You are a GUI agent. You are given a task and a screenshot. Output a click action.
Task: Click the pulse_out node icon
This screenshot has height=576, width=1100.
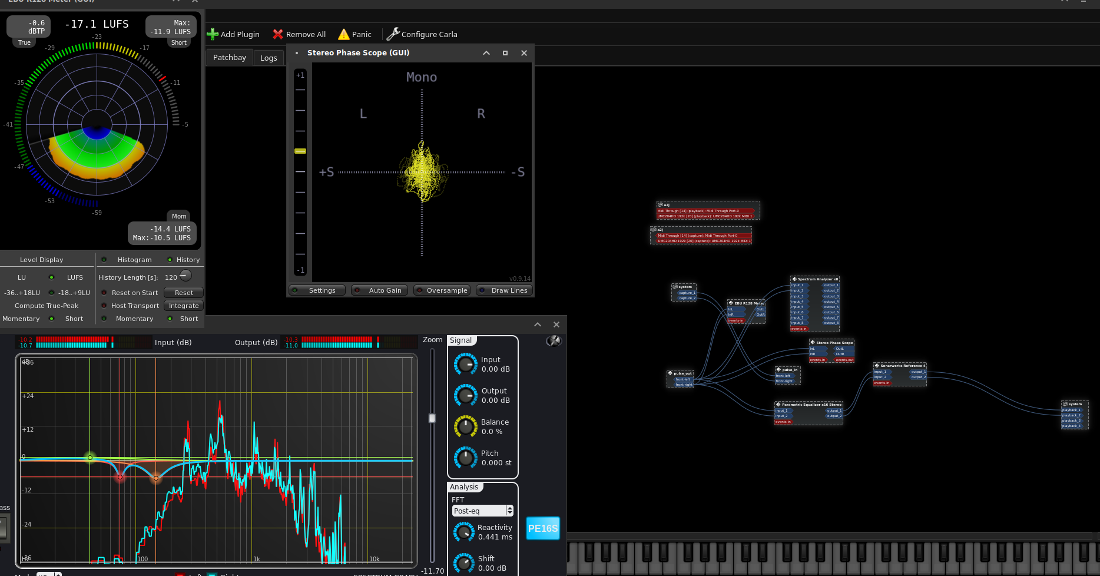[x=671, y=373]
